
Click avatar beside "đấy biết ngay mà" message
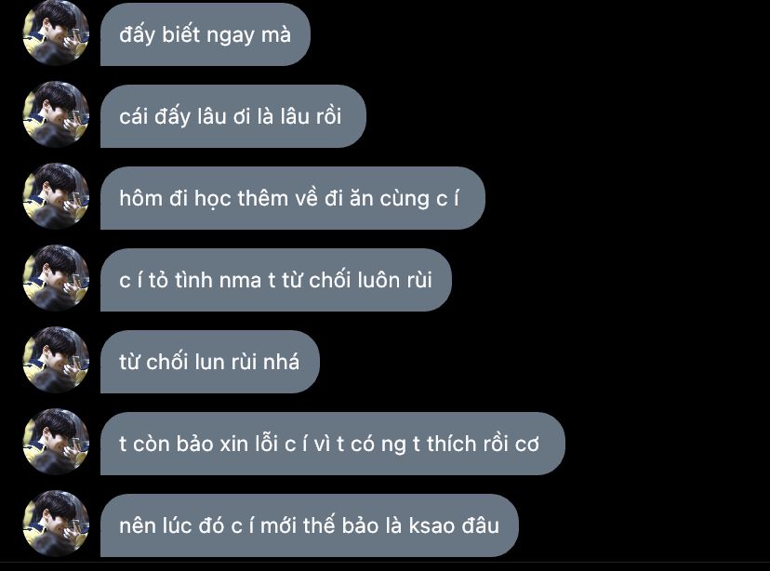pos(56,33)
